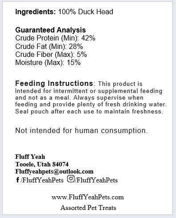Click the Fluff Yeah company name
The image size is (176, 218).
(30, 157)
